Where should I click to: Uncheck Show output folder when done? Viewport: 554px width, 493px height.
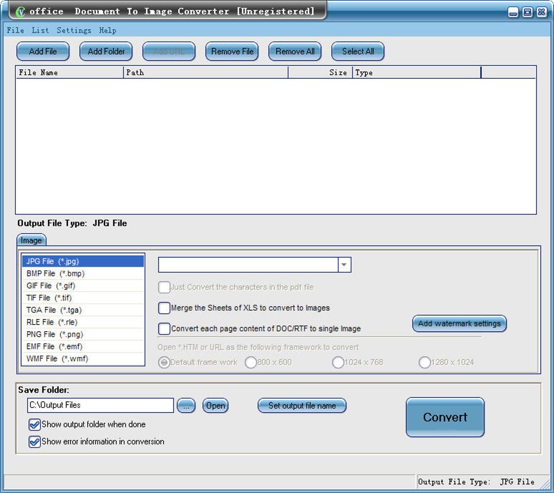[35, 425]
